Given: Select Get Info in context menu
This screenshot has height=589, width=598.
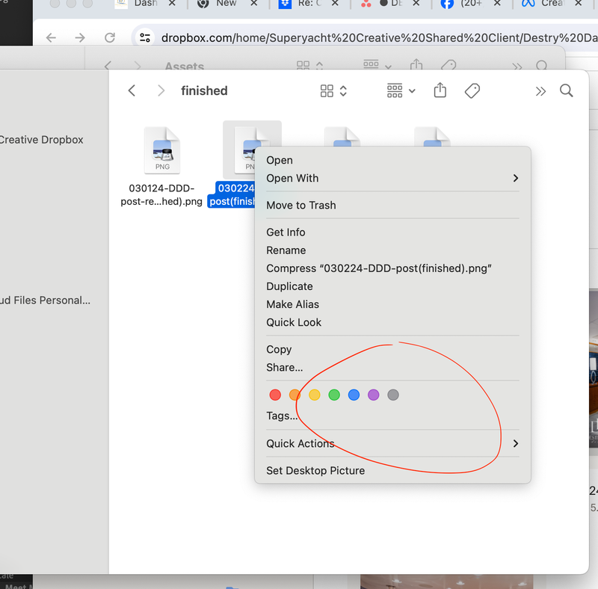Looking at the screenshot, I should [x=286, y=232].
